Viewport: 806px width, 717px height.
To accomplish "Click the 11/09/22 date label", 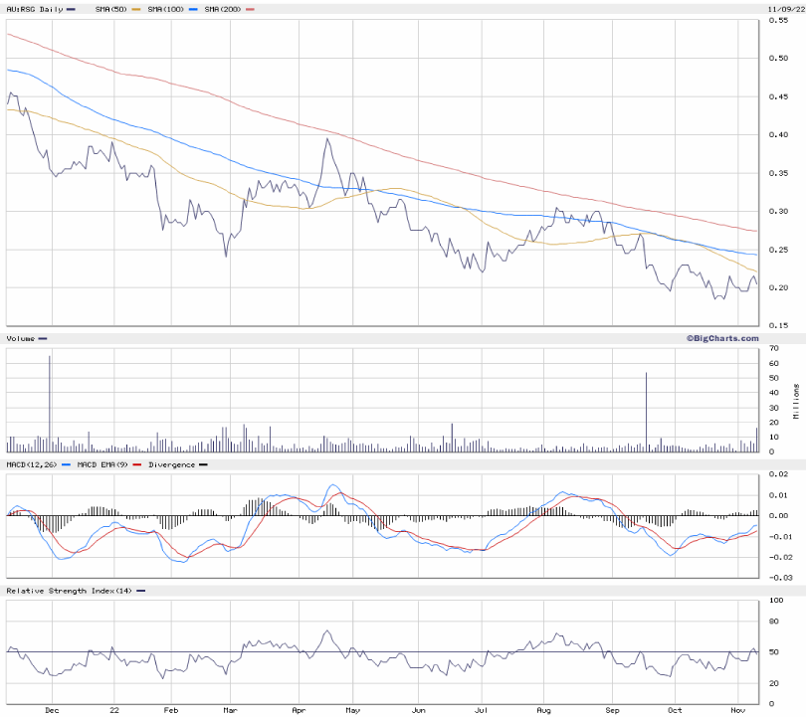I will coord(783,9).
